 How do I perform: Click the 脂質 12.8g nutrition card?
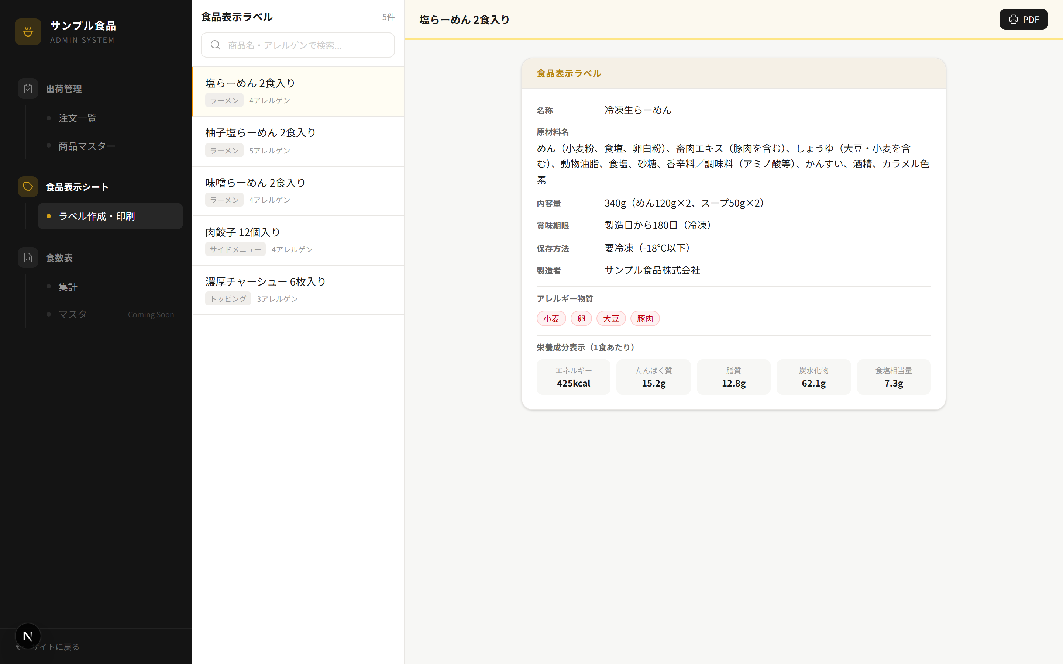733,377
